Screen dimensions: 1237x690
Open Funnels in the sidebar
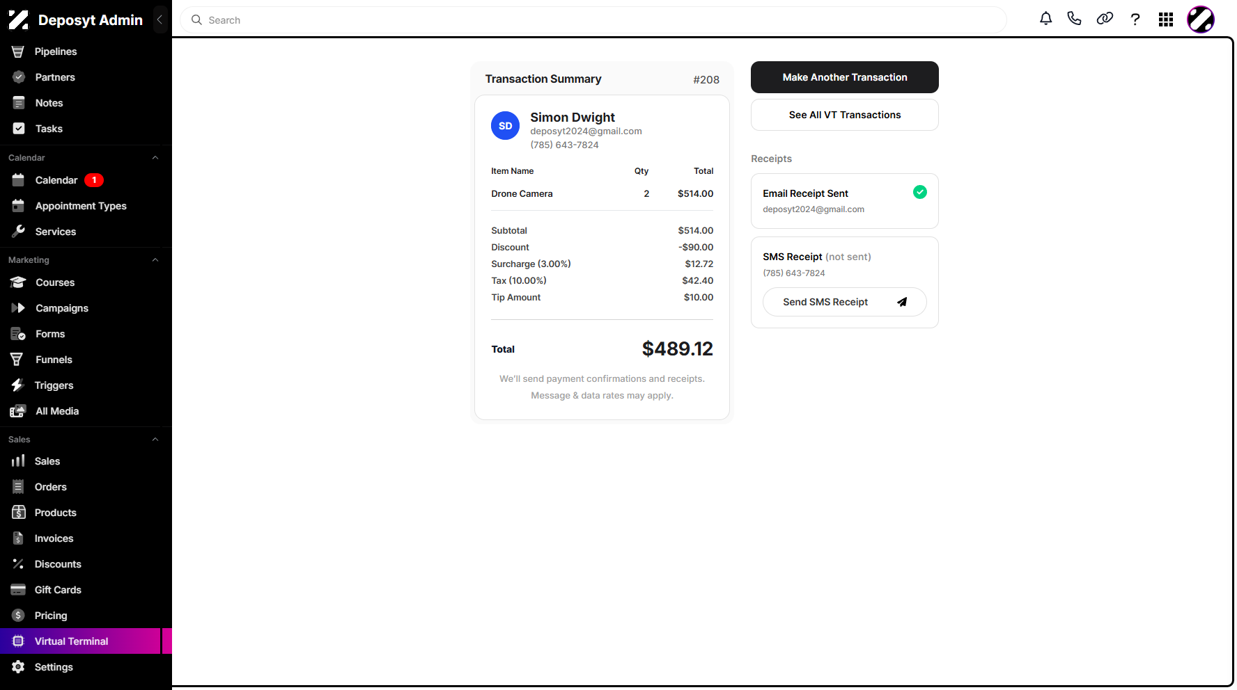click(x=80, y=360)
